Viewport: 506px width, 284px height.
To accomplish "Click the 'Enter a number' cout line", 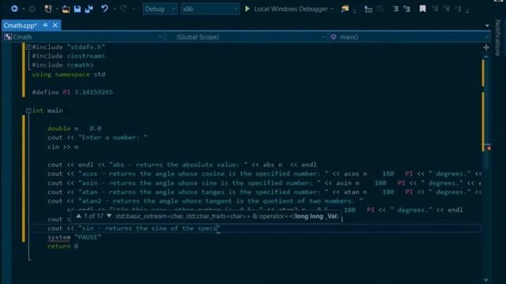I will click(x=97, y=137).
